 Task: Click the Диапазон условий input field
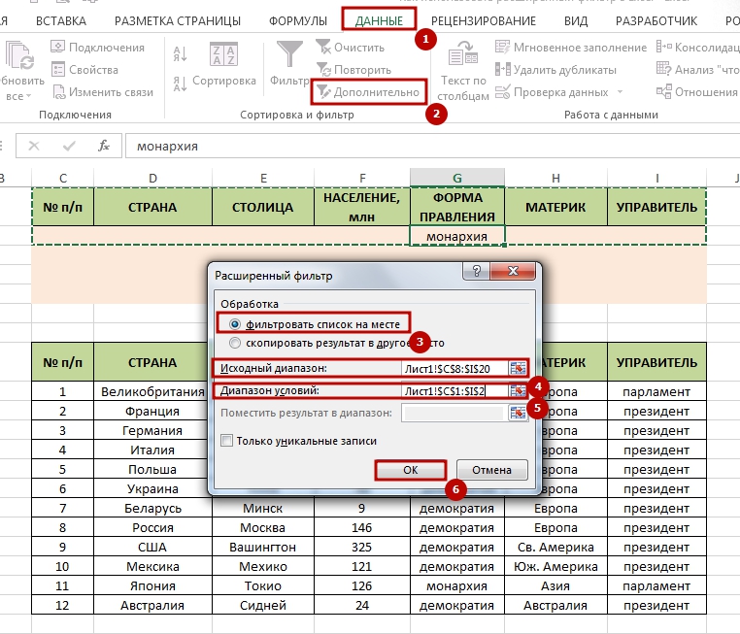coord(454,390)
